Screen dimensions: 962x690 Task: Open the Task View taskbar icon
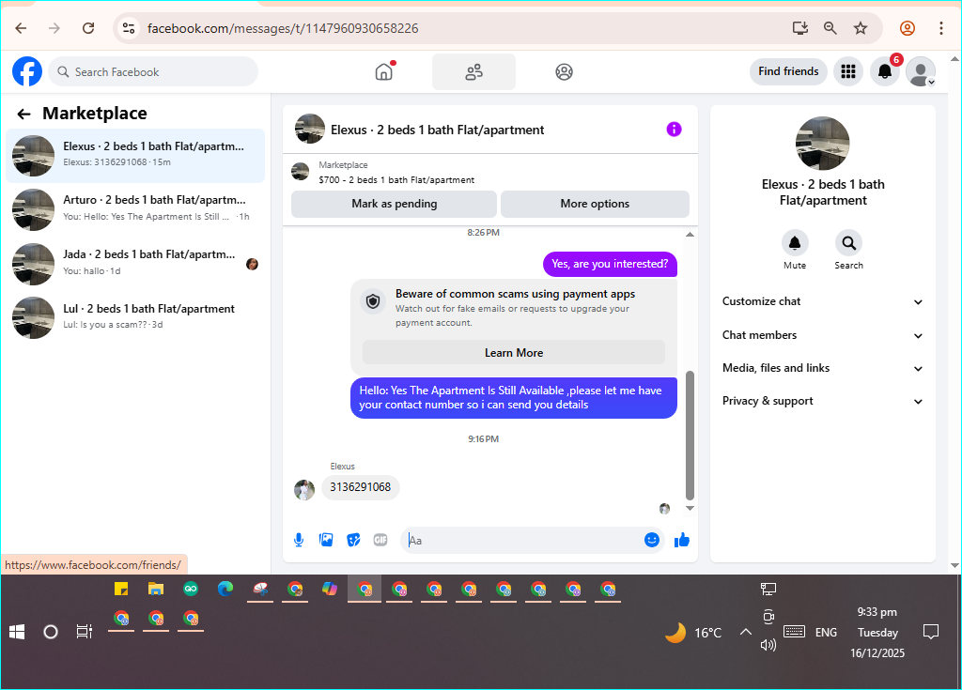point(84,632)
